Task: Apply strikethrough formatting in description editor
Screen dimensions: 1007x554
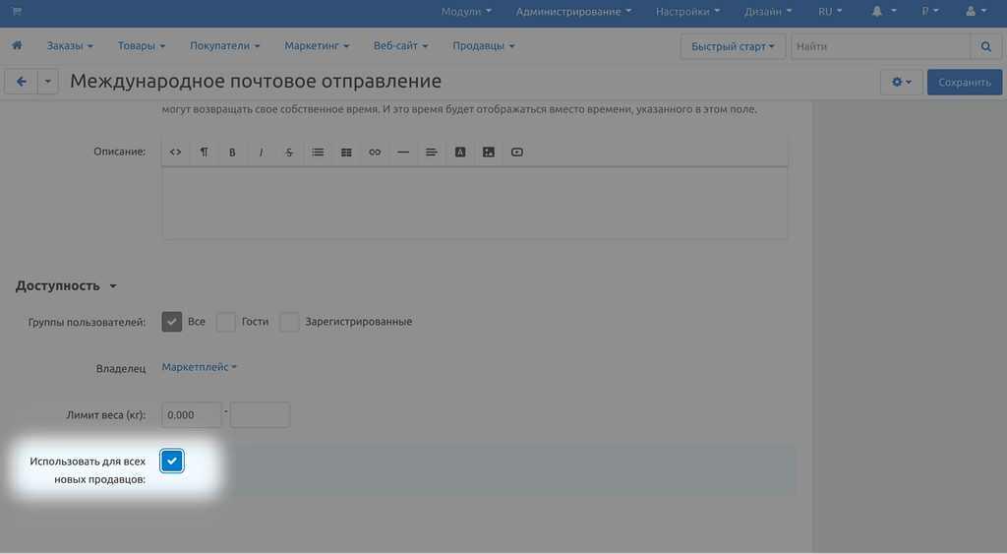Action: (x=289, y=153)
